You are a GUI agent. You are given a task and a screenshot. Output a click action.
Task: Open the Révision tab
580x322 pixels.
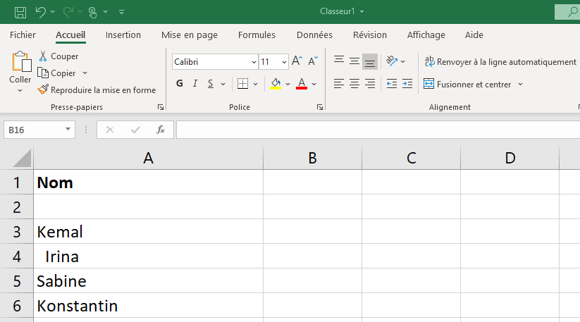(369, 35)
